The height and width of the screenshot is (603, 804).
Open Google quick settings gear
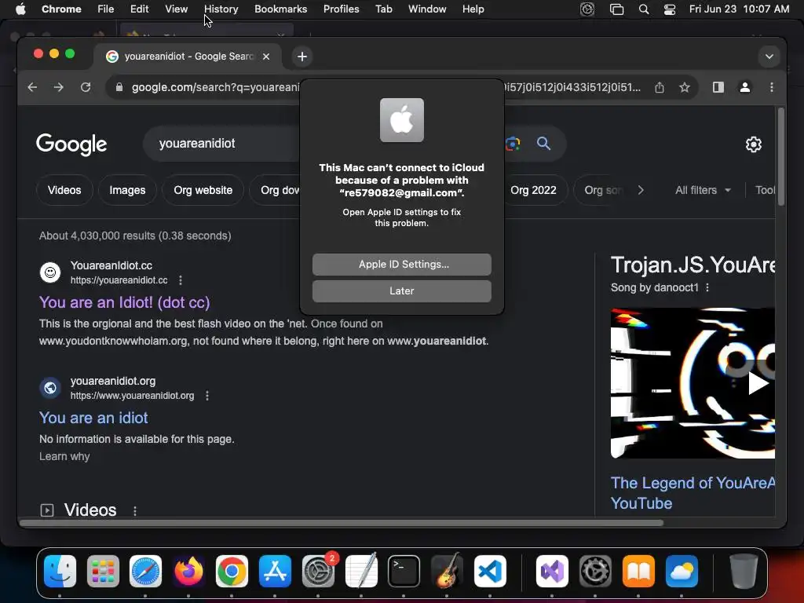pos(753,144)
